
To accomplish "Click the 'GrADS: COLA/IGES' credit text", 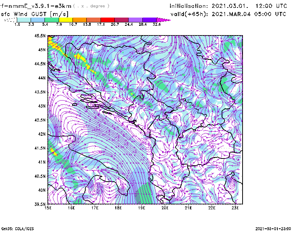I will [x=18, y=228].
